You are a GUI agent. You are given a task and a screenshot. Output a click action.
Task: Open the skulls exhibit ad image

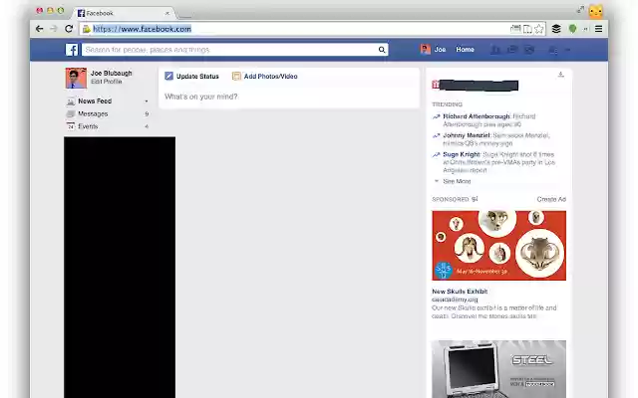pyautogui.click(x=498, y=246)
